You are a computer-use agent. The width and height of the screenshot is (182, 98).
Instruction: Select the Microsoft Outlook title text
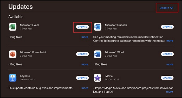116,25
